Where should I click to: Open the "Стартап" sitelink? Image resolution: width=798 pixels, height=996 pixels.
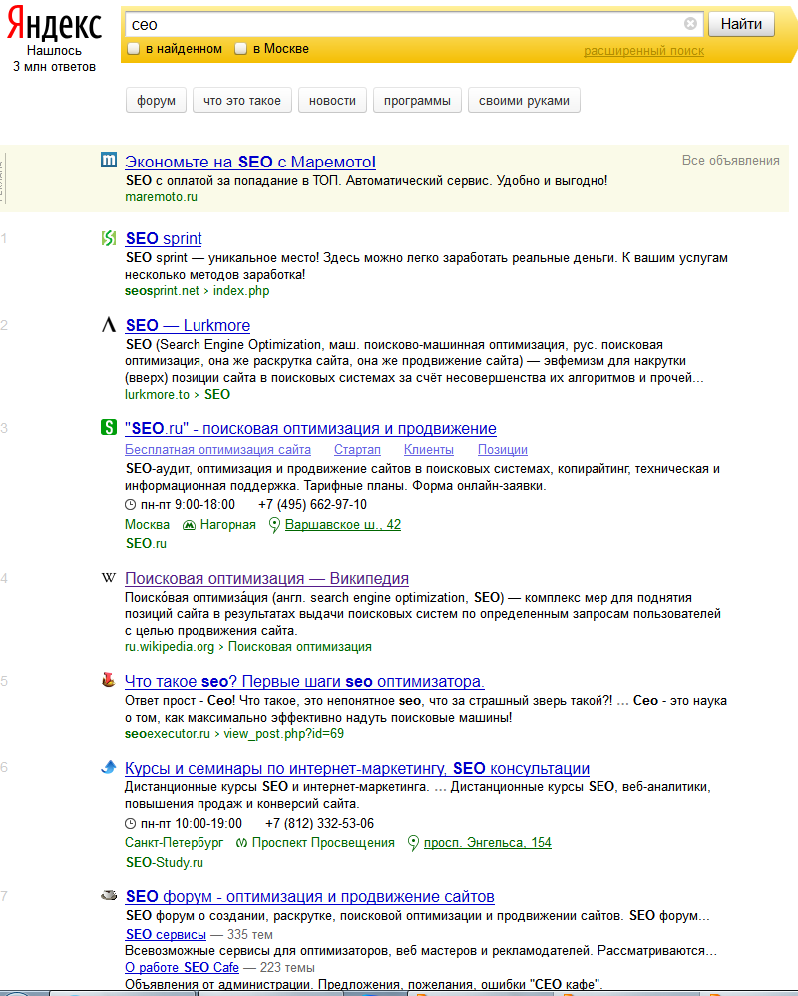358,450
